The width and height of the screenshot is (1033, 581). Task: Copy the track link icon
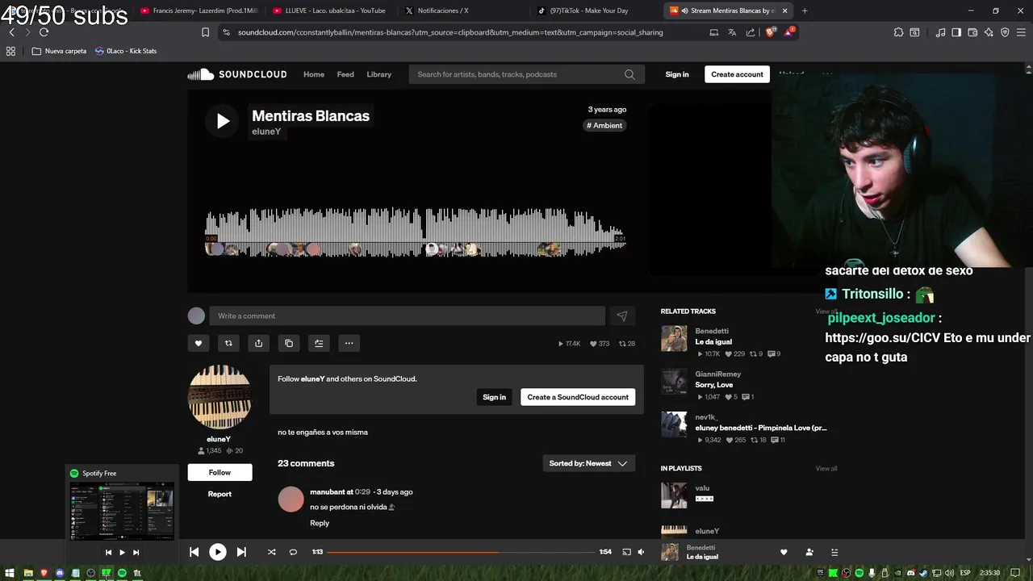(x=289, y=343)
